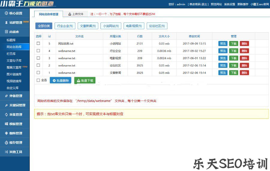This screenshot has width=270, height=171.
Task: Download file id 1 with 下载 button
Action: (234, 73)
